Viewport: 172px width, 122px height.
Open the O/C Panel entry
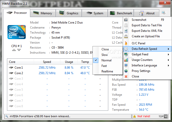click(147, 43)
